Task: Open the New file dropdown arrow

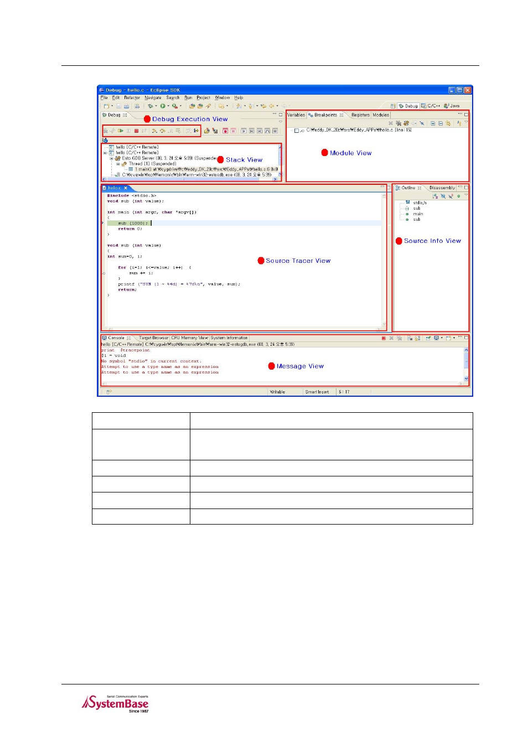Action: click(112, 106)
